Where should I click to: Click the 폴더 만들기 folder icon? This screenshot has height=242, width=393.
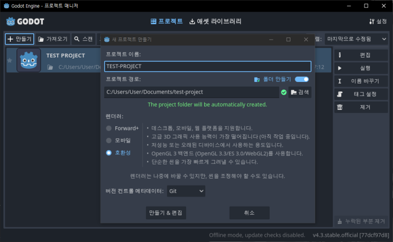pyautogui.click(x=257, y=80)
